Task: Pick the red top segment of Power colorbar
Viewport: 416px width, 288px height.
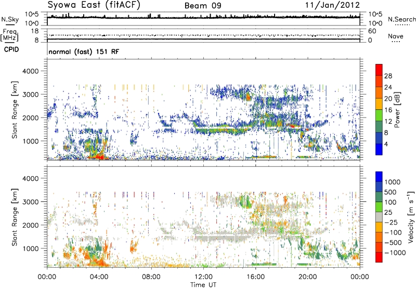Action: tap(379, 70)
